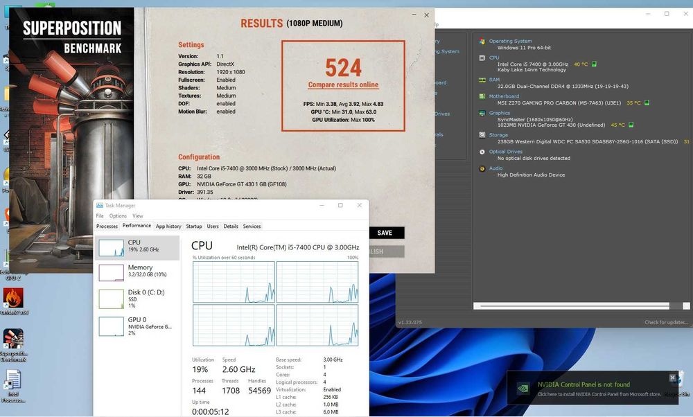Dismiss the NVIDIA Control Panel notification
Image resolution: width=693 pixels, height=417 pixels.
pos(672,378)
